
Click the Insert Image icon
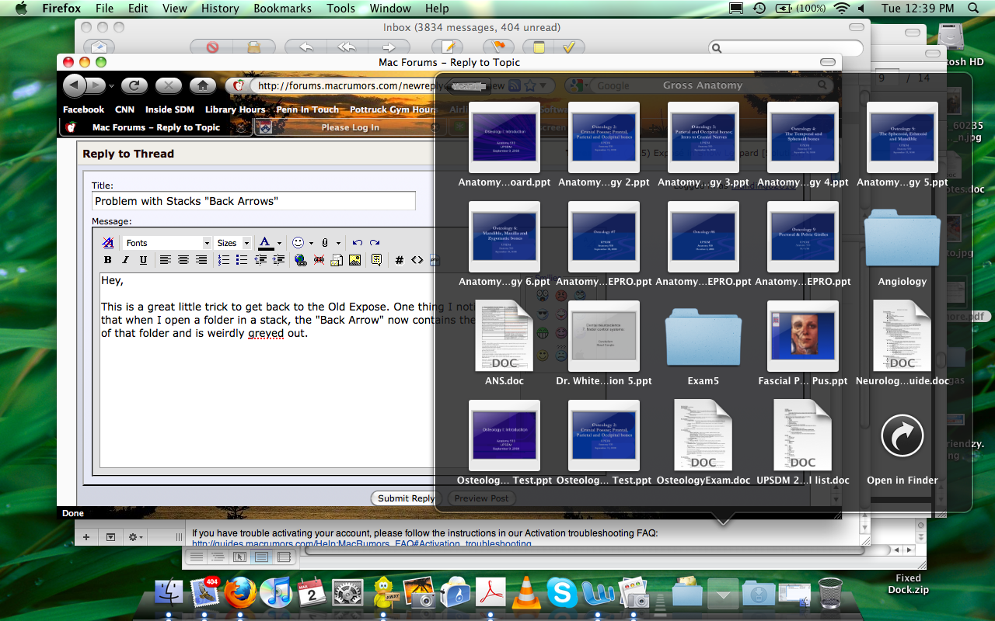point(354,260)
